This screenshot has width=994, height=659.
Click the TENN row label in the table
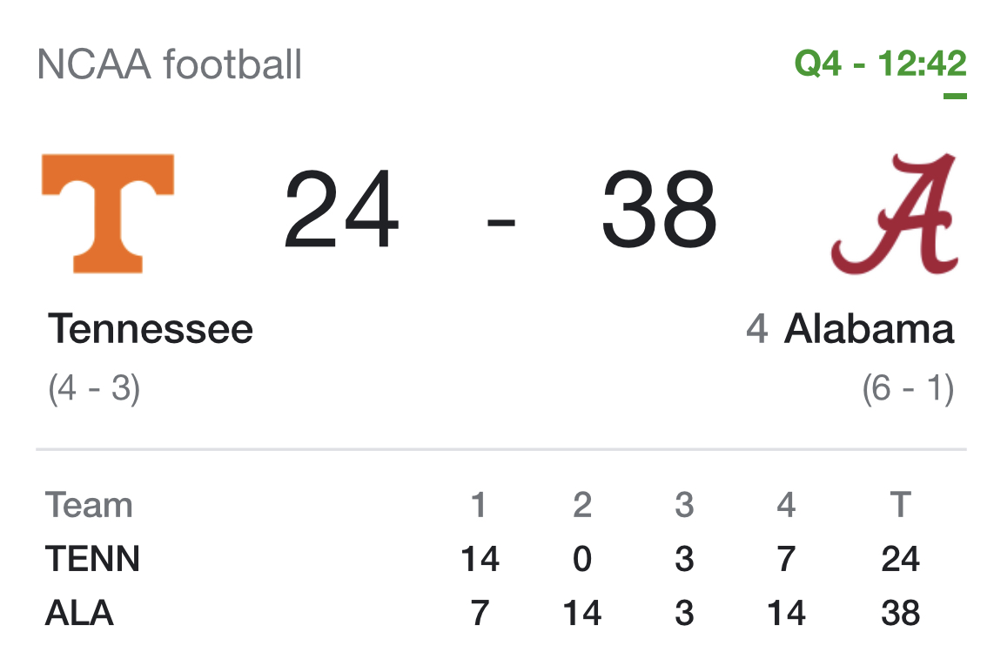[92, 559]
